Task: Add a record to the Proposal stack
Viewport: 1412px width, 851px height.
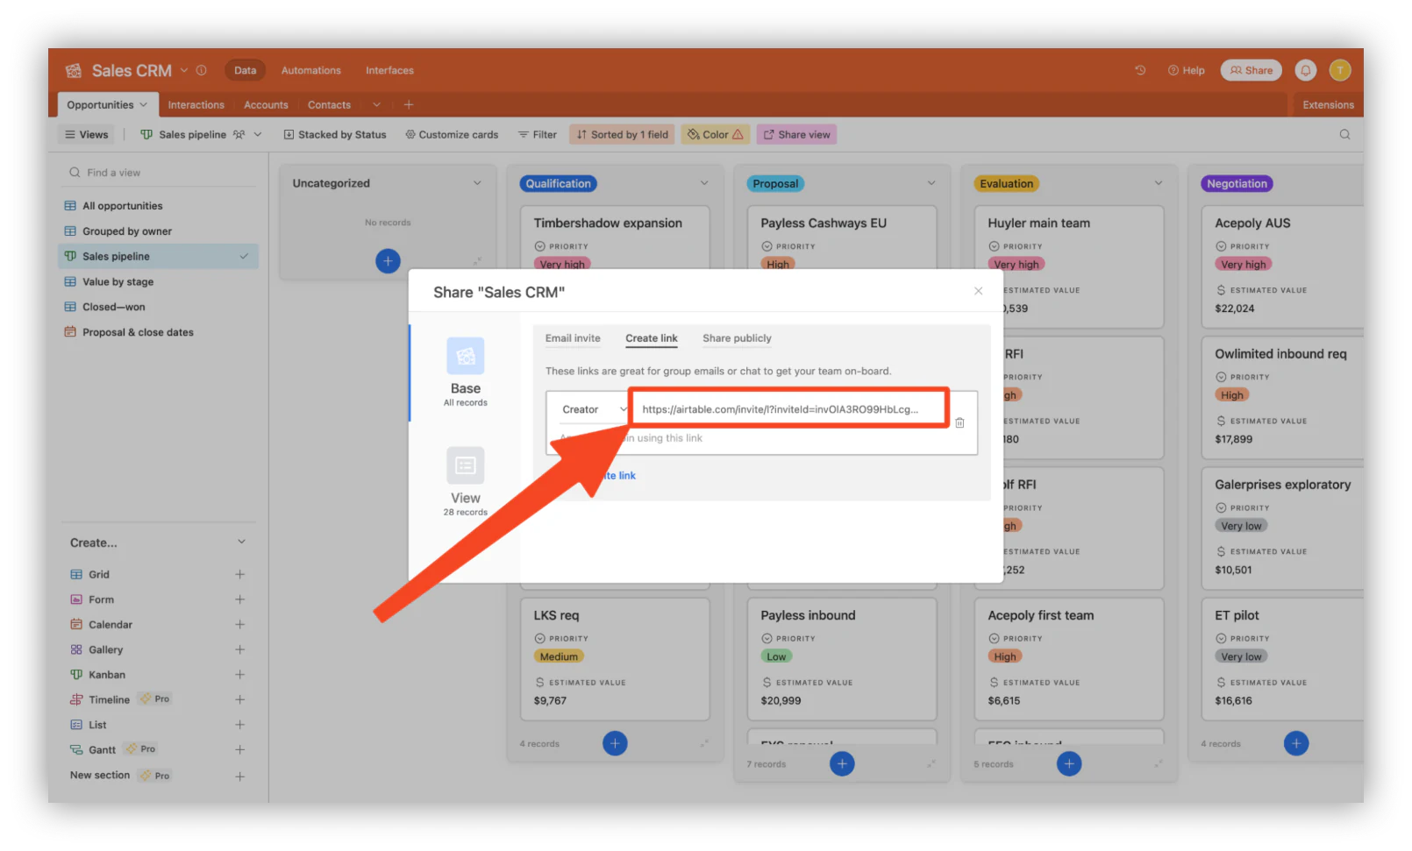Action: pos(842,763)
